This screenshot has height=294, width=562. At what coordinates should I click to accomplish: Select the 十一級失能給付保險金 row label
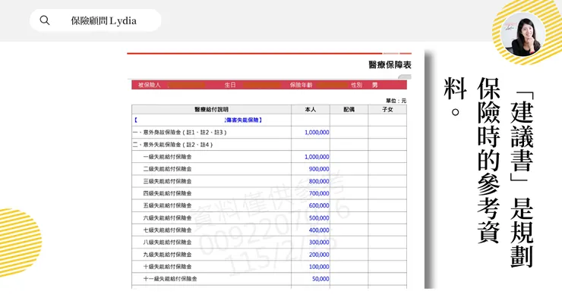(x=170, y=279)
